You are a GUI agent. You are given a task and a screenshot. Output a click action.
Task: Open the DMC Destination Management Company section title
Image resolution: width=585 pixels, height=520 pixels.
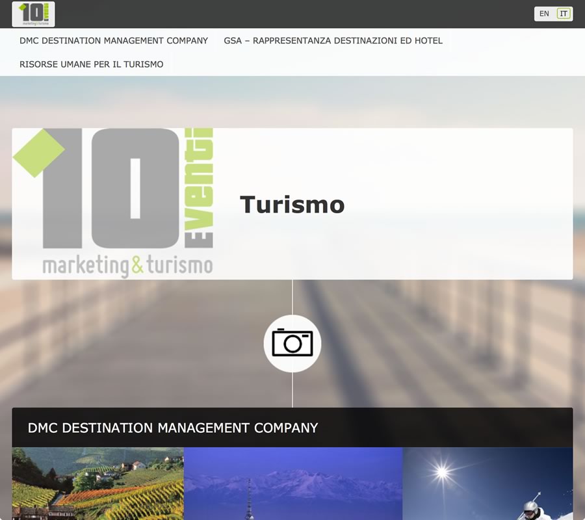[173, 428]
